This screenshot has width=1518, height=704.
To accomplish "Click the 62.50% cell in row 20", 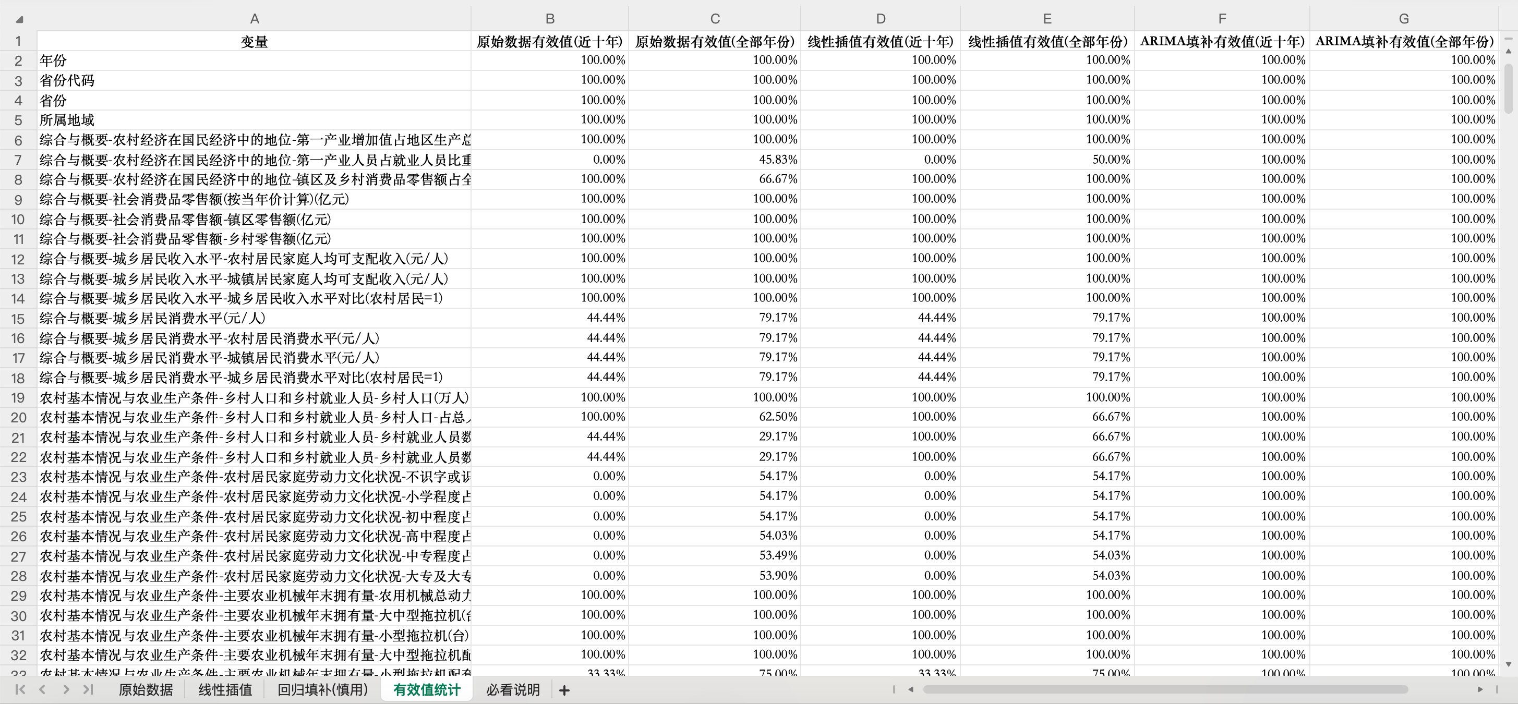I will pyautogui.click(x=715, y=417).
